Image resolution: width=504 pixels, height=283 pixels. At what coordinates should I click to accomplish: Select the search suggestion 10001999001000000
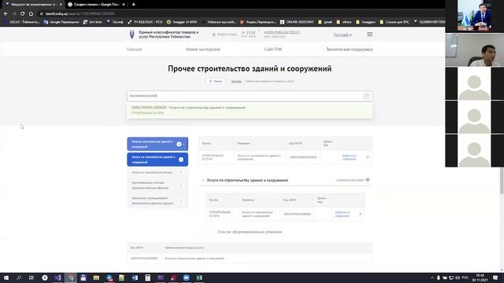[x=250, y=110]
